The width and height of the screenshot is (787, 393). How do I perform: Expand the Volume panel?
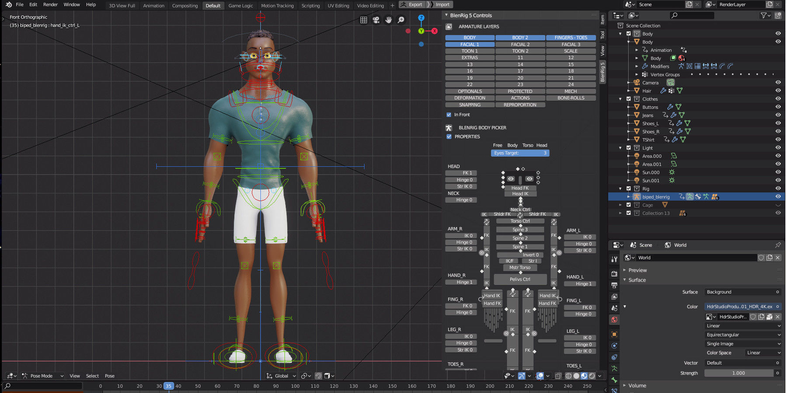(x=637, y=386)
